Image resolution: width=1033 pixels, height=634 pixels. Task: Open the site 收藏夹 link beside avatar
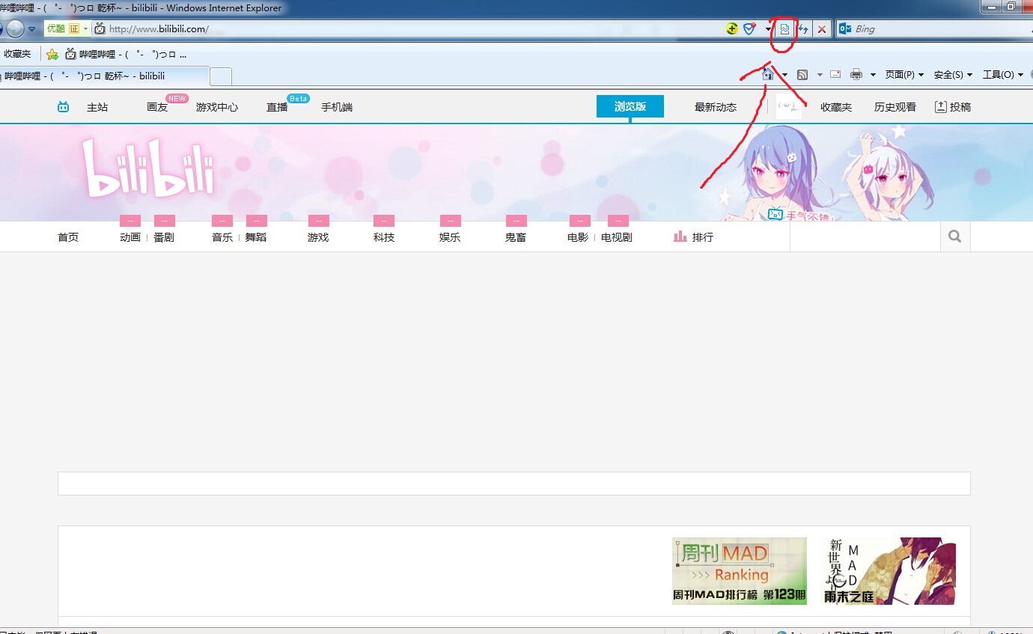(836, 107)
